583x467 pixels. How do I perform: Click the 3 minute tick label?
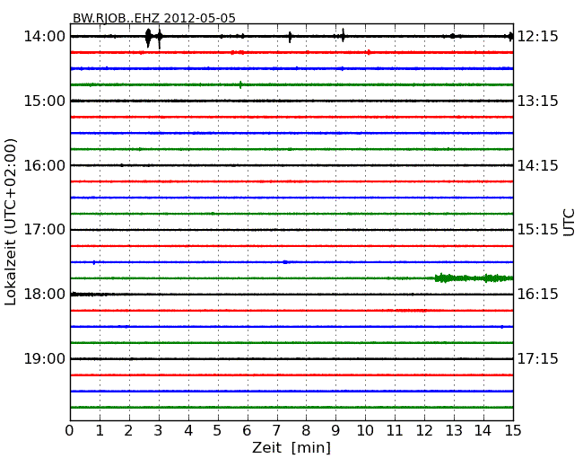tap(159, 431)
